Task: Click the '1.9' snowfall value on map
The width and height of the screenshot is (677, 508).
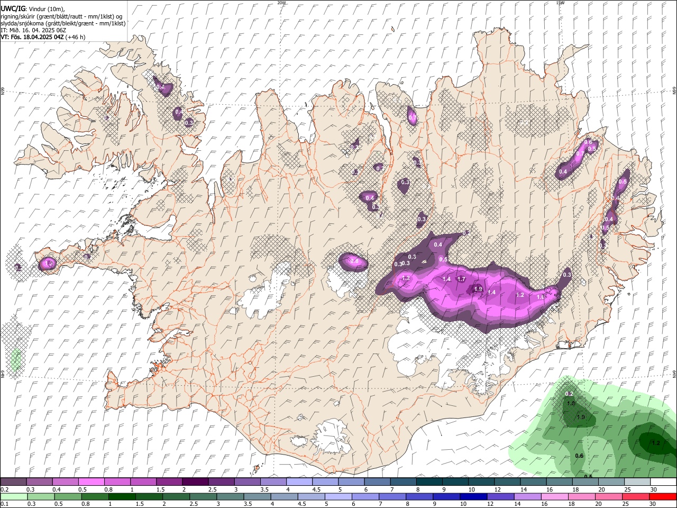Action: (478, 289)
